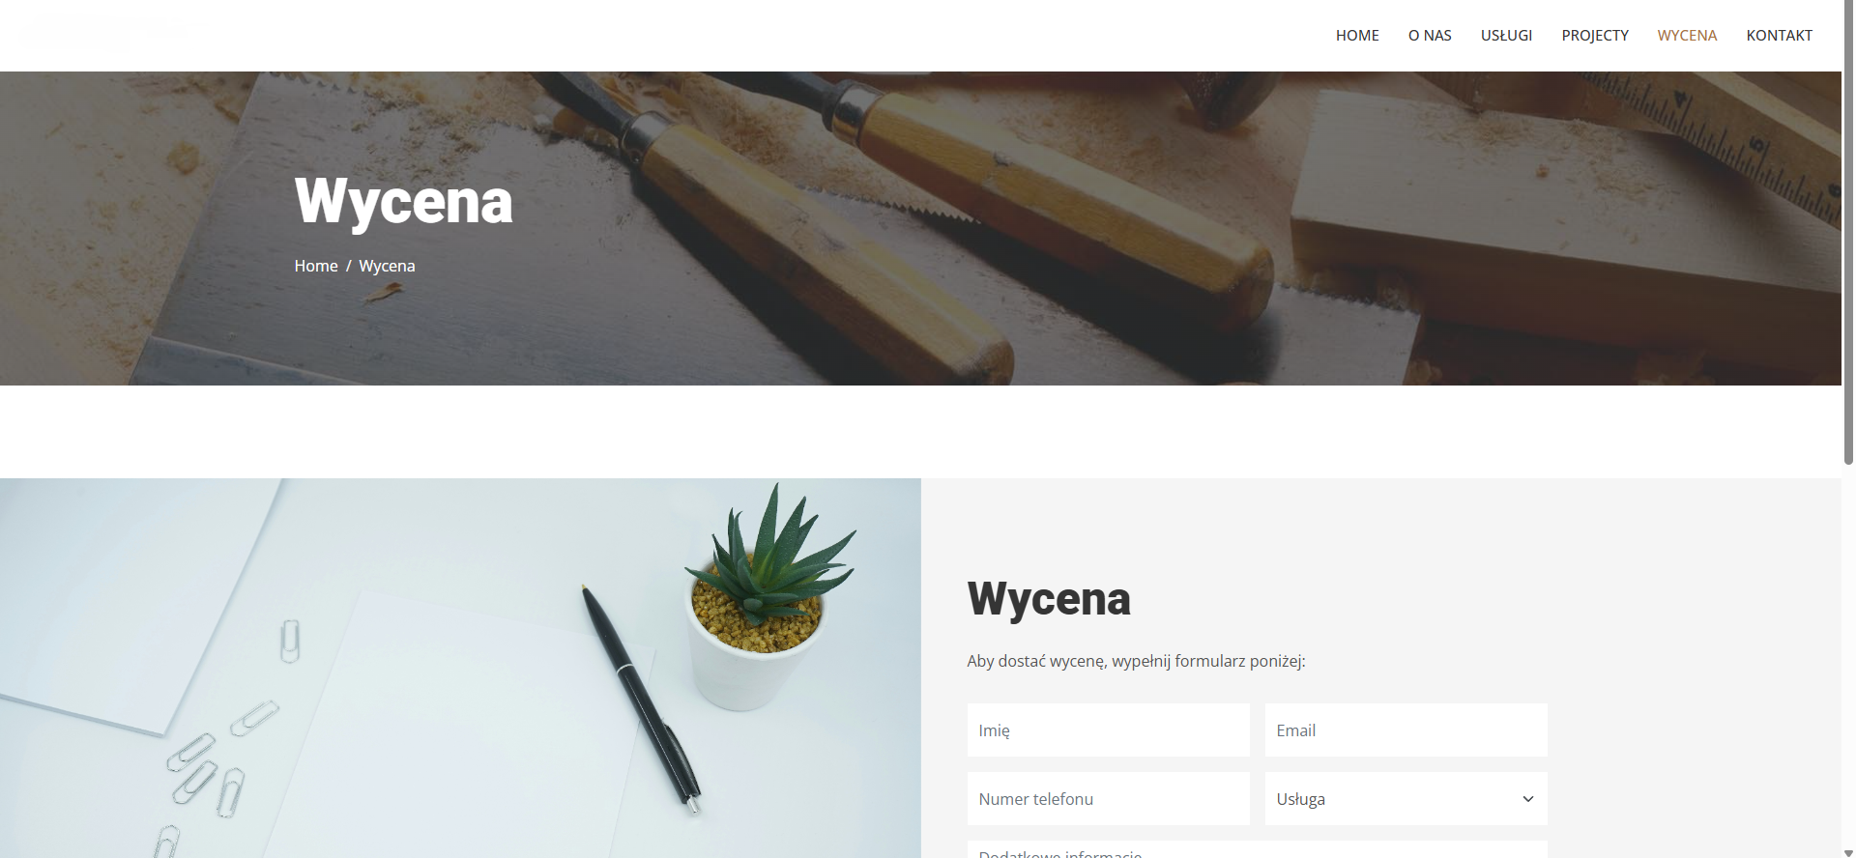Open the Usługa dropdown list

click(x=1406, y=799)
